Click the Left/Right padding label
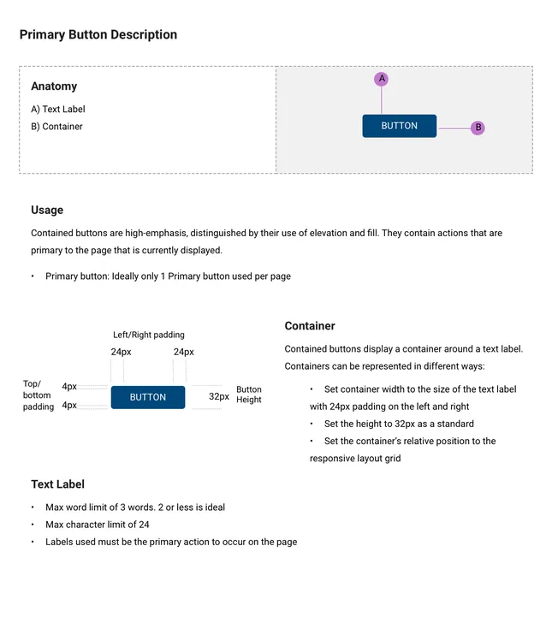Viewport: 552px width, 635px height. [x=149, y=335]
